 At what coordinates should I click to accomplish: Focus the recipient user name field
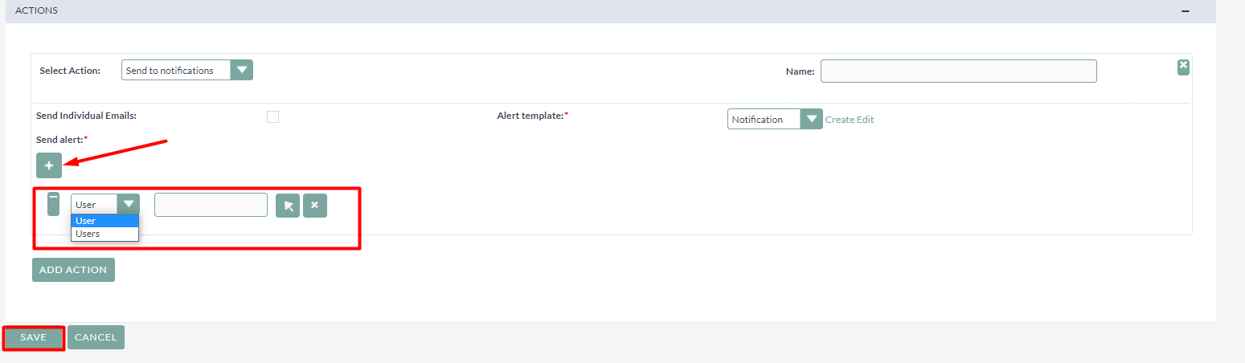[x=211, y=205]
